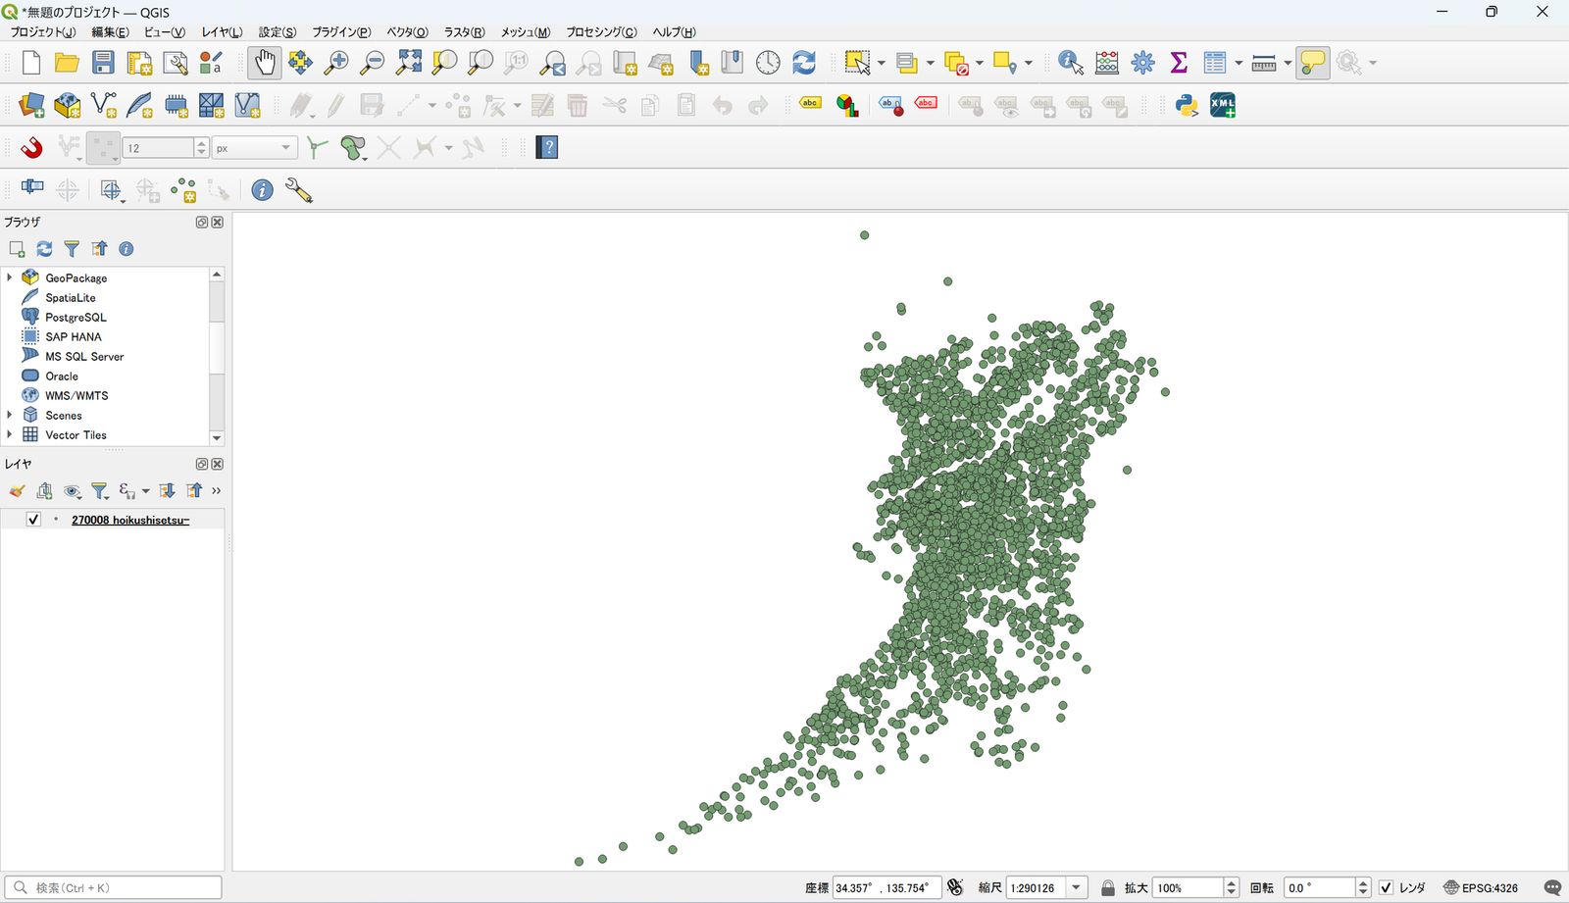The image size is (1569, 903).
Task: Enable snapping with the magnet icon
Action: coord(31,147)
